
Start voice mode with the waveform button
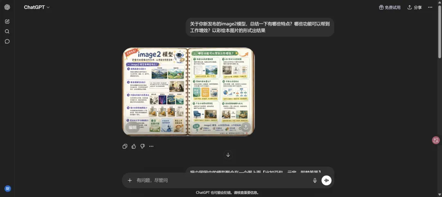[327, 180]
